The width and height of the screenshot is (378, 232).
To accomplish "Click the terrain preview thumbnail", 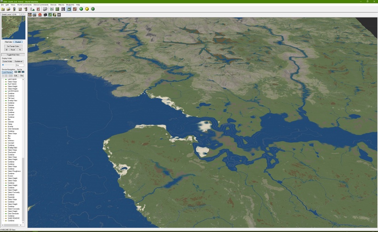I will coord(13,28).
